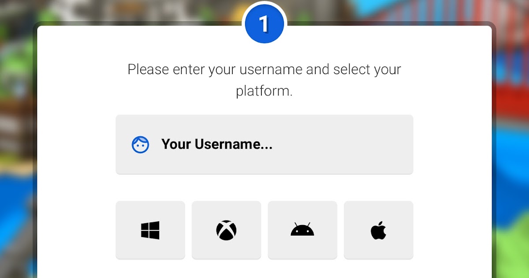Click the blue user face icon
The height and width of the screenshot is (278, 529).
pos(140,144)
